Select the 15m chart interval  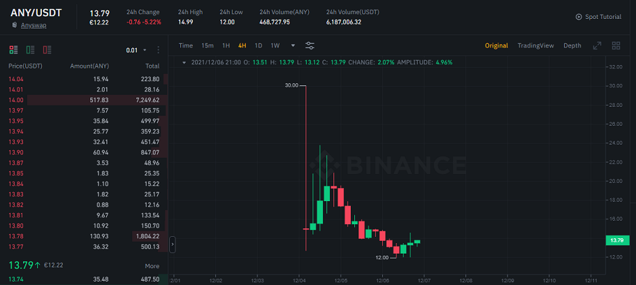tap(208, 45)
